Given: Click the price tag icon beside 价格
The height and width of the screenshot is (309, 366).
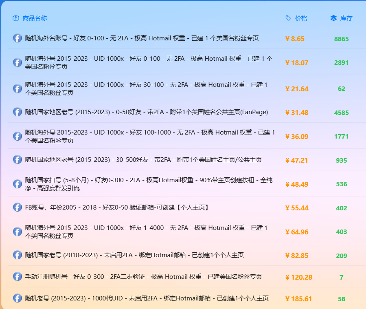Looking at the screenshot, I should [x=288, y=18].
